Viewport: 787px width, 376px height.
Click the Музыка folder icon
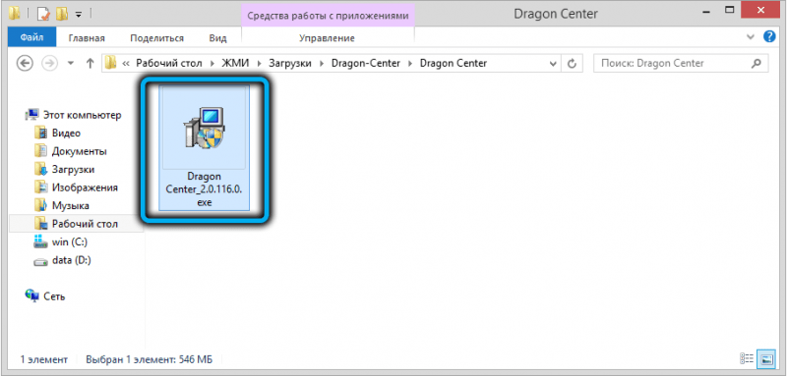click(40, 205)
